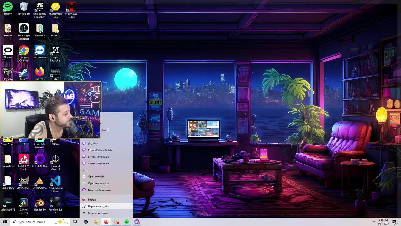Open the Recycle Bin

24,8
